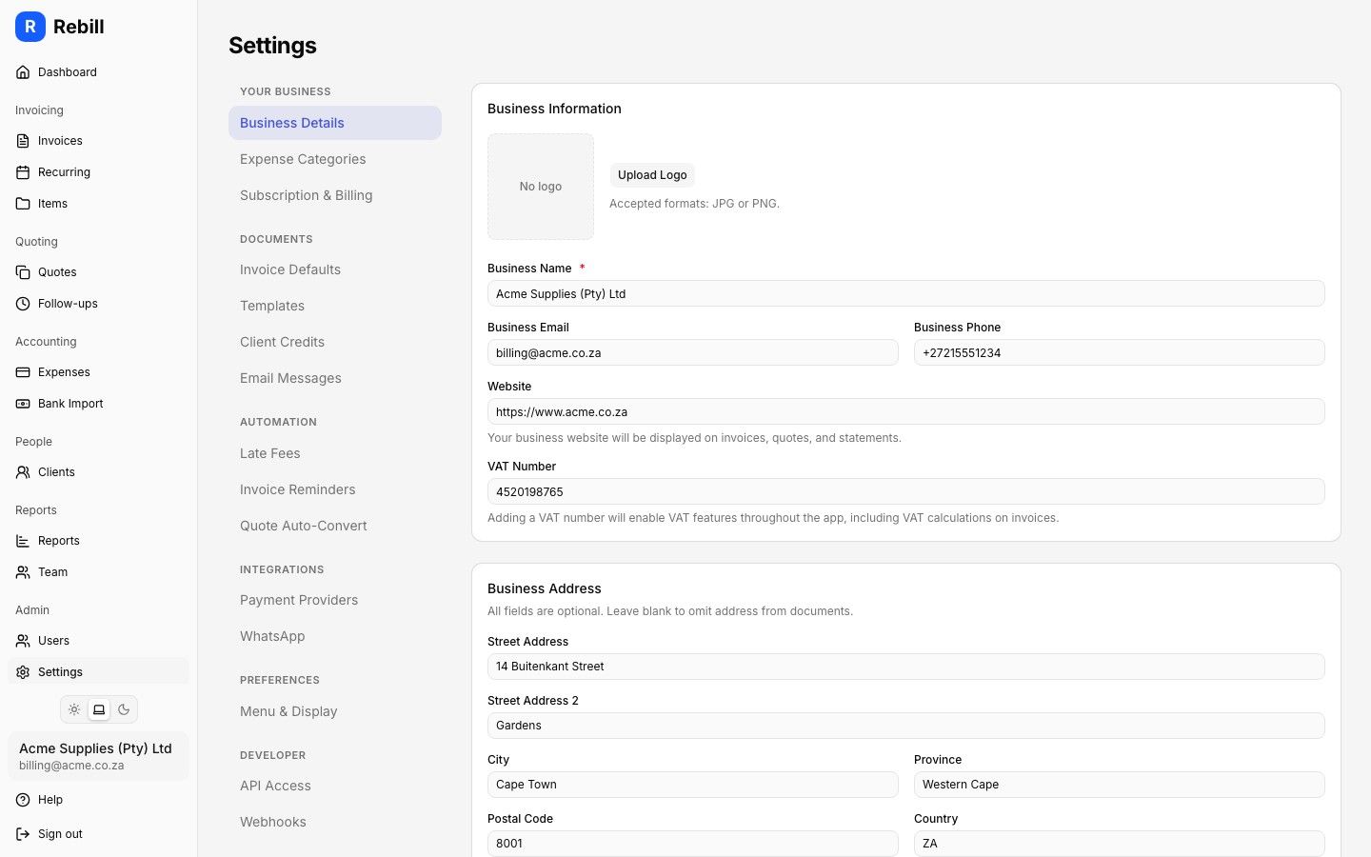Click the Rebill logo icon
Viewport: 1371px width, 857px height.
point(30,27)
